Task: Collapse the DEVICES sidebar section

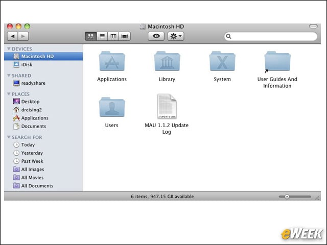Action: pyautogui.click(x=9, y=48)
